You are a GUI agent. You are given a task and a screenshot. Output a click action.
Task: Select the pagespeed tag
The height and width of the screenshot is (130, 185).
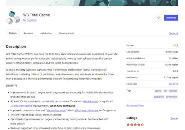click(x=159, y=97)
